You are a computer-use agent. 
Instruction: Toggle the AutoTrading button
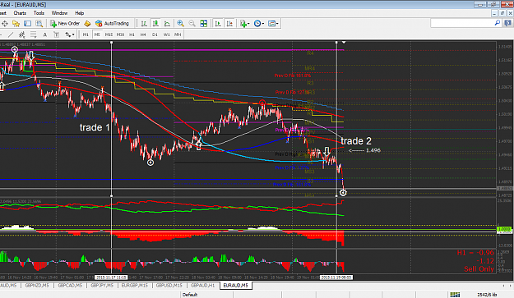(112, 24)
